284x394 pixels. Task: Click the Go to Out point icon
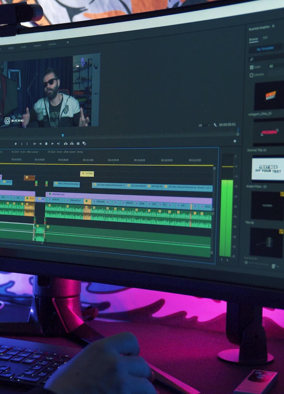click(x=58, y=144)
